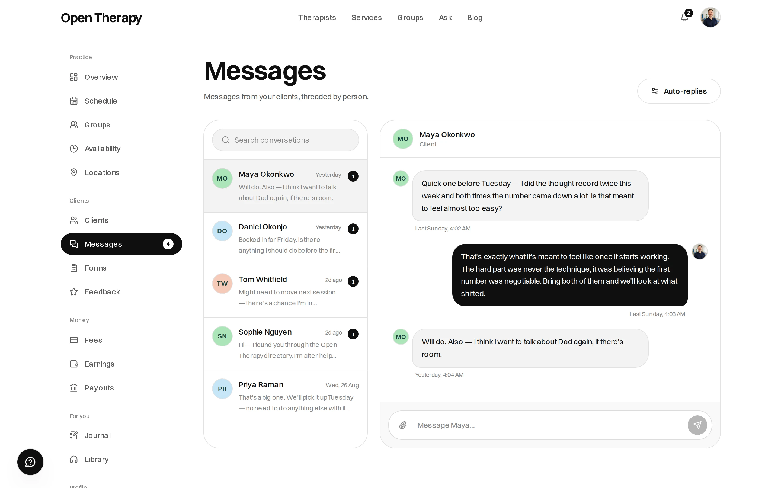Screen dimensions: 781x488
Task: Click the send message paper-plane button
Action: [x=697, y=425]
